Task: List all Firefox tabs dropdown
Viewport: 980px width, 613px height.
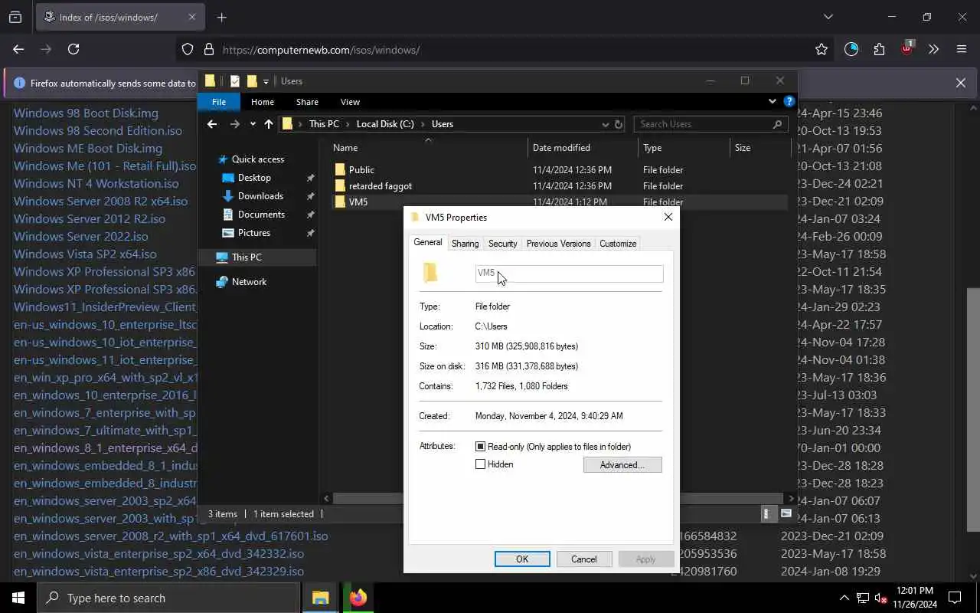Action: click(828, 17)
